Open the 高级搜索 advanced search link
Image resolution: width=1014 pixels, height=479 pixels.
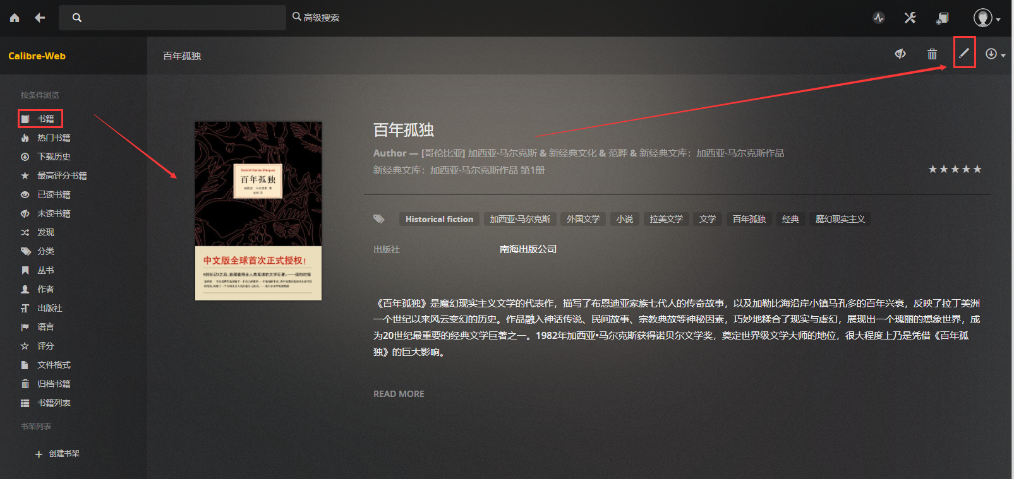[316, 18]
